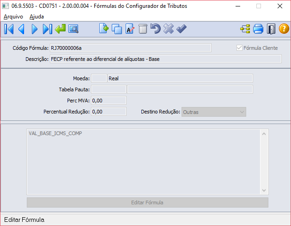
Task: Jump to the last record
Action: pyautogui.click(x=47, y=29)
